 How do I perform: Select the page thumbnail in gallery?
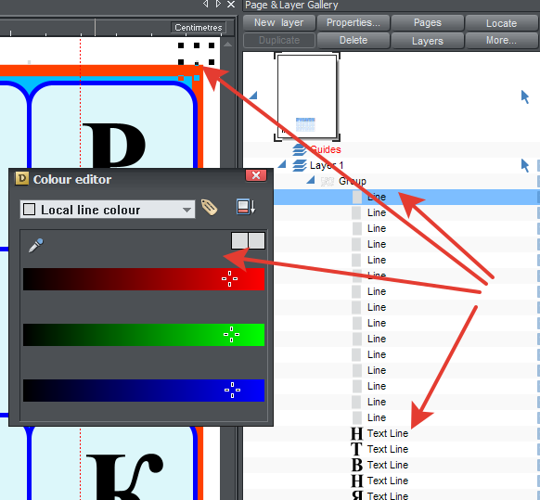[307, 96]
